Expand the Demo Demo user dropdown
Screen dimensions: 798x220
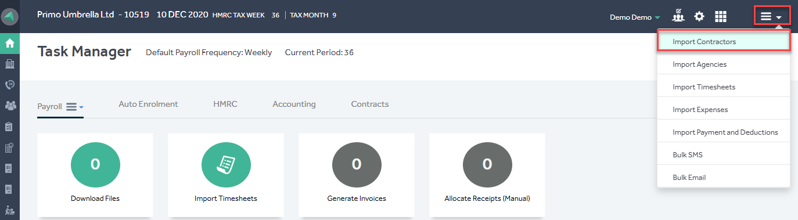click(635, 17)
